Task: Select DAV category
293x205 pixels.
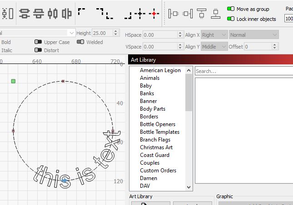Action: point(145,186)
